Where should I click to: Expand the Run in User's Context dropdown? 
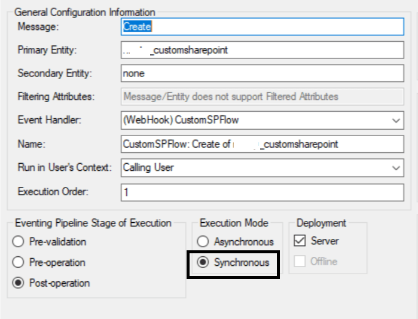(x=396, y=168)
